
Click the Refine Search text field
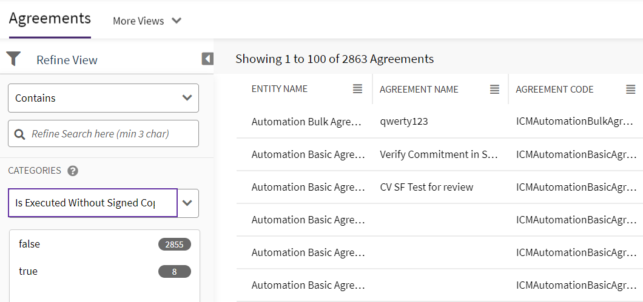tap(109, 134)
